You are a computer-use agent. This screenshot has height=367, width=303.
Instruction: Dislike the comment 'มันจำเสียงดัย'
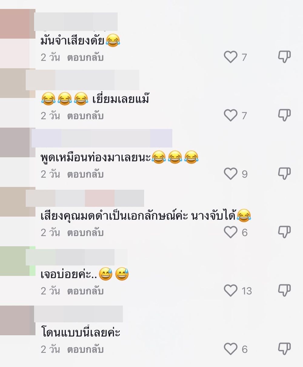pyautogui.click(x=285, y=56)
